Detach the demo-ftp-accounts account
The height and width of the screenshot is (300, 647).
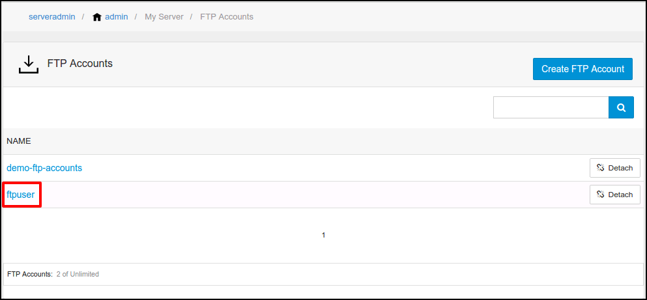pos(614,168)
